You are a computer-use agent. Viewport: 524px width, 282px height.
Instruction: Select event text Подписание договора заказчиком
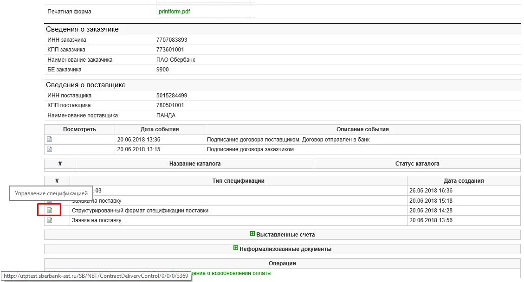(x=250, y=149)
